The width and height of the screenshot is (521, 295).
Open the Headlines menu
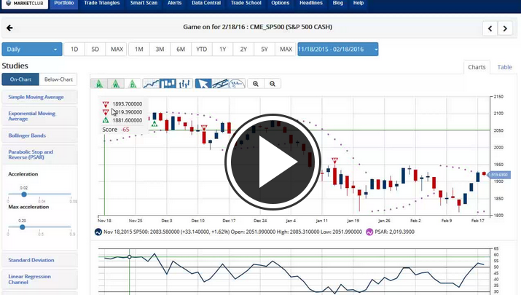click(310, 4)
